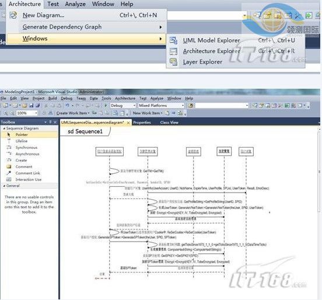This screenshot has width=322, height=300.
Task: Open Architecture menu in lower window
Action: (125, 98)
